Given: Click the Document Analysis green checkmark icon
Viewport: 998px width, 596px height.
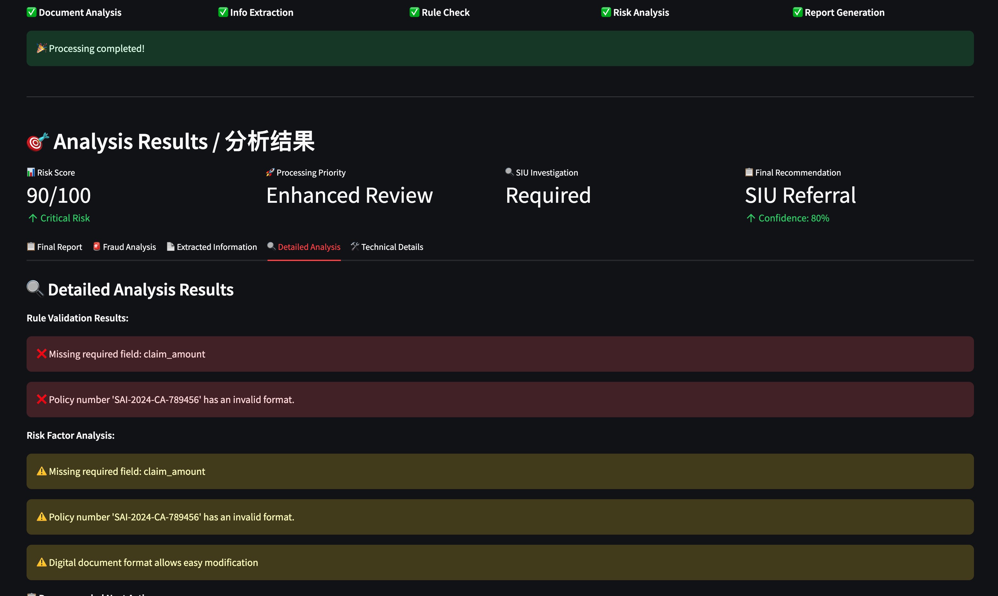Looking at the screenshot, I should (31, 12).
